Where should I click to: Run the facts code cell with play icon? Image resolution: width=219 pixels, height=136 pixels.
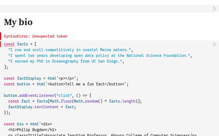[x=215, y=45]
